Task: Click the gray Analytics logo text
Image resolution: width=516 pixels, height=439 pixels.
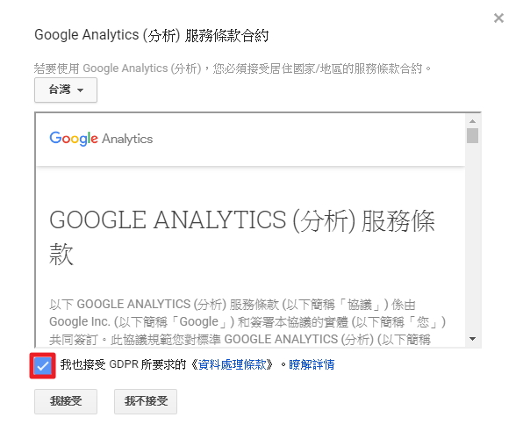Action: click(127, 139)
